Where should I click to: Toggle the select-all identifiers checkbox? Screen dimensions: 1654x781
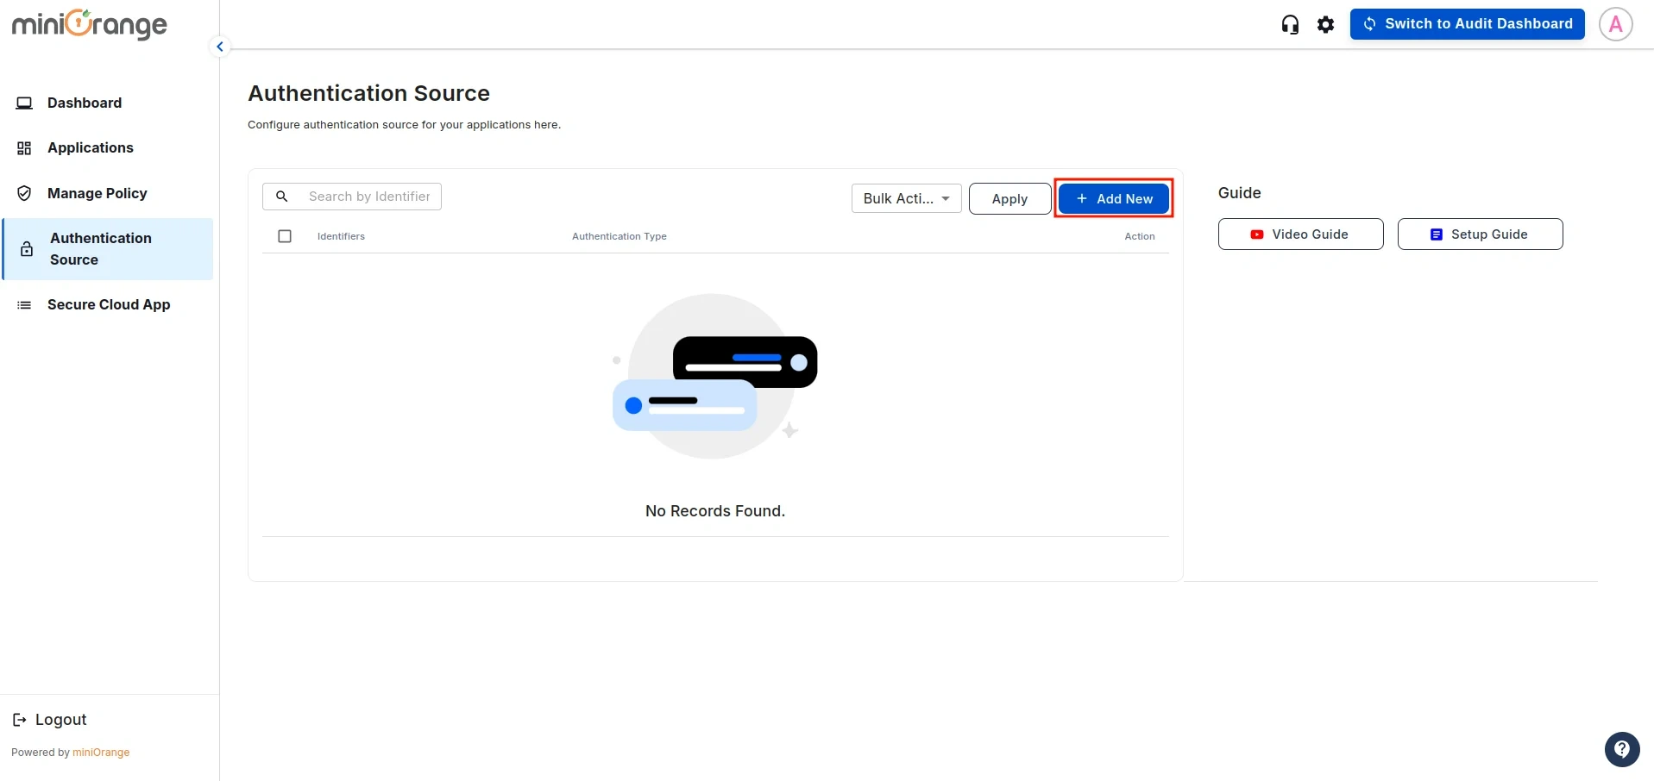(x=285, y=235)
